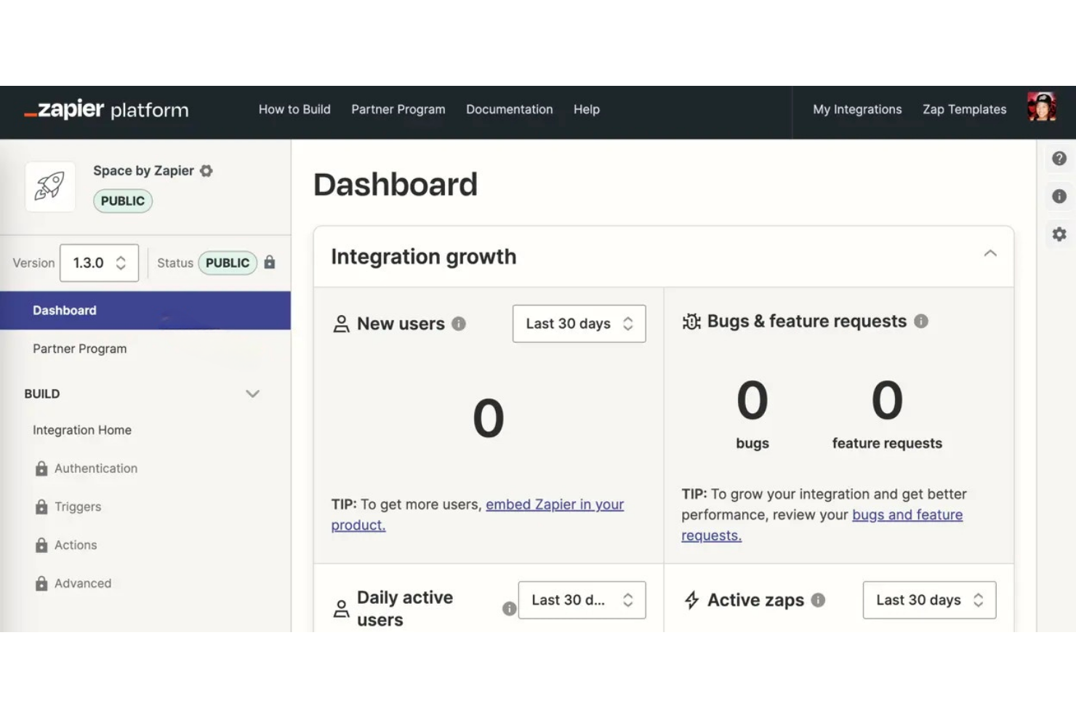Viewport: 1076px width, 718px height.
Task: Click the New users info icon
Action: [x=459, y=324]
